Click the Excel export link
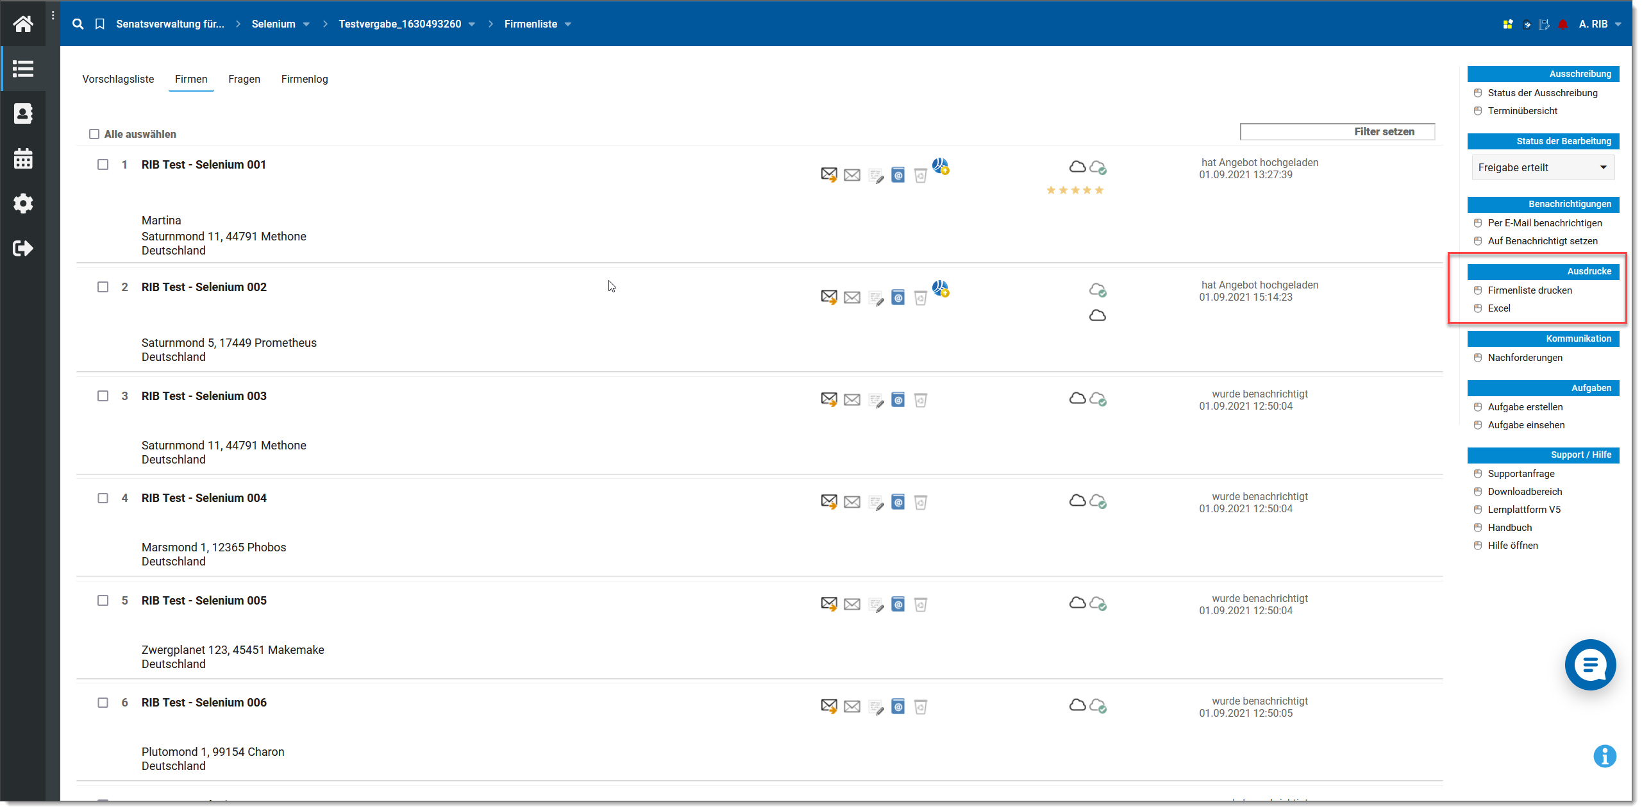The height and width of the screenshot is (811, 1642). click(1499, 308)
